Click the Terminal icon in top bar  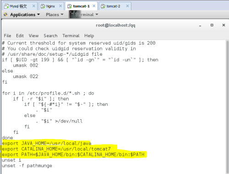click(73, 15)
